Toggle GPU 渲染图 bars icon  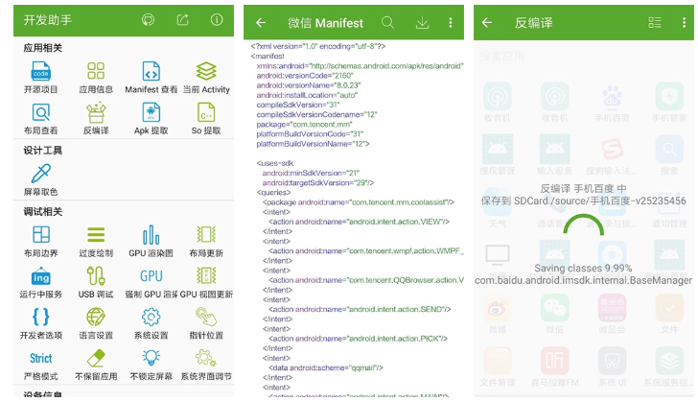pos(151,234)
